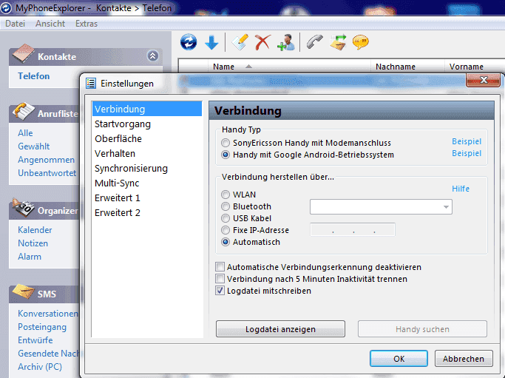The width and height of the screenshot is (505, 378).
Task: Click the Anrufliste phone icon
Action: pos(23,111)
